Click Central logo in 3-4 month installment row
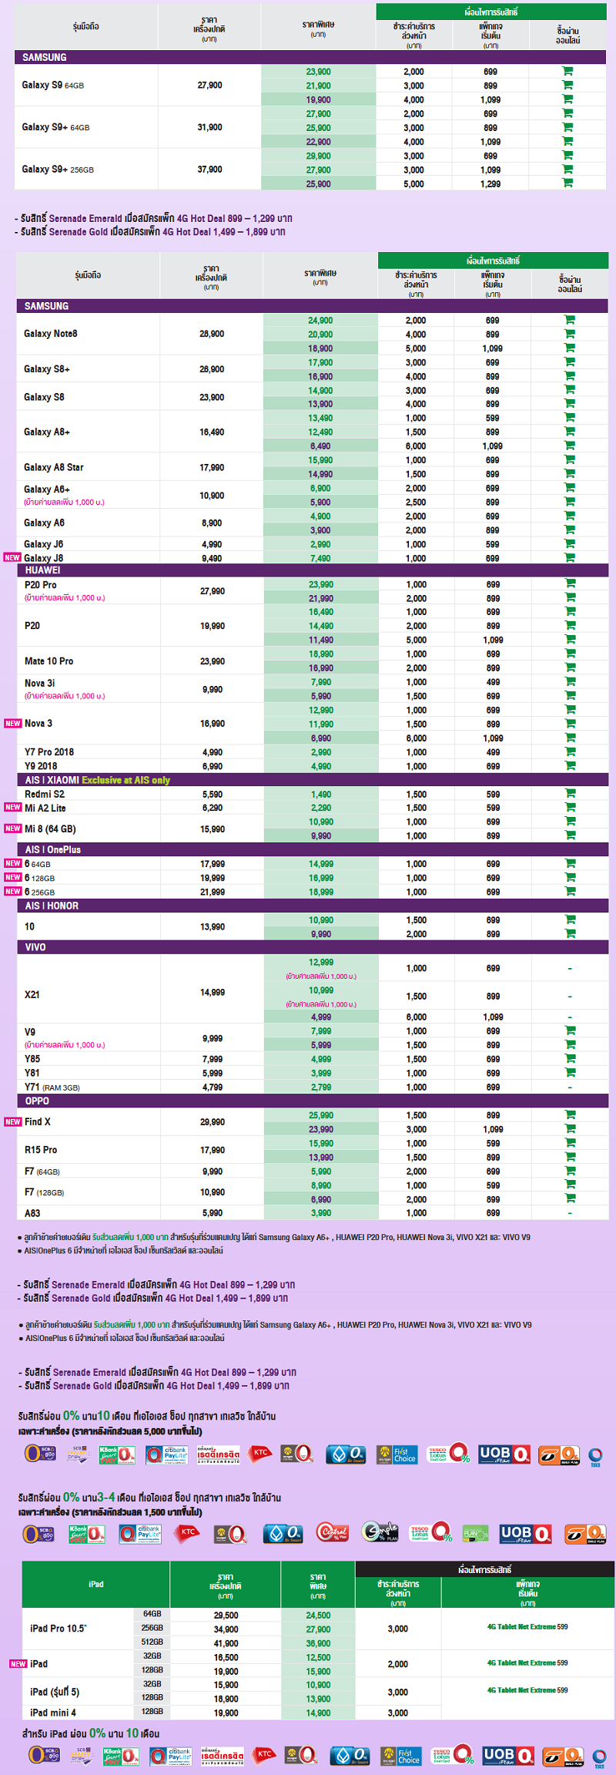 coord(333,1533)
